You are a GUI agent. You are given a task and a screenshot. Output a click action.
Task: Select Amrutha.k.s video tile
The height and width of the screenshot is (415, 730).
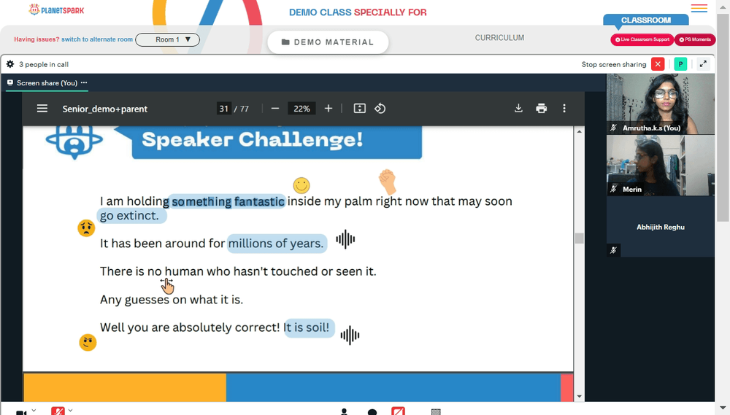(x=660, y=104)
